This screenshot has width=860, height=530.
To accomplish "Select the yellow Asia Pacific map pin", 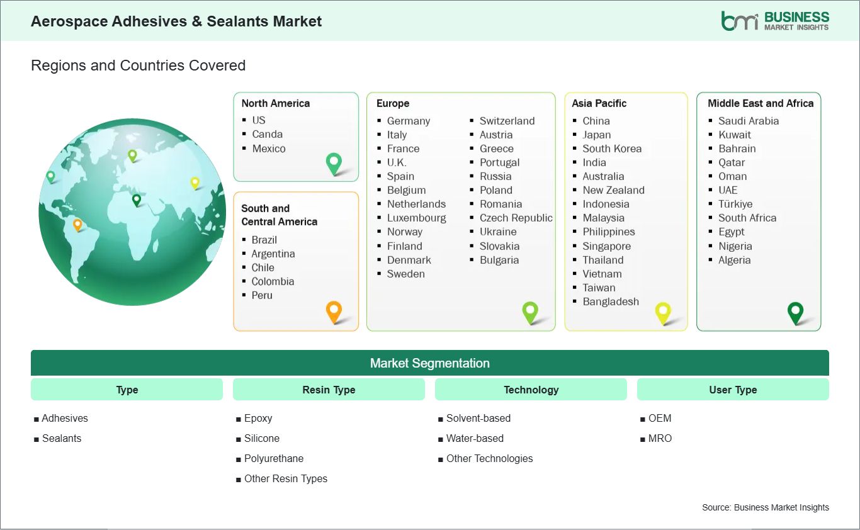I will (x=663, y=312).
